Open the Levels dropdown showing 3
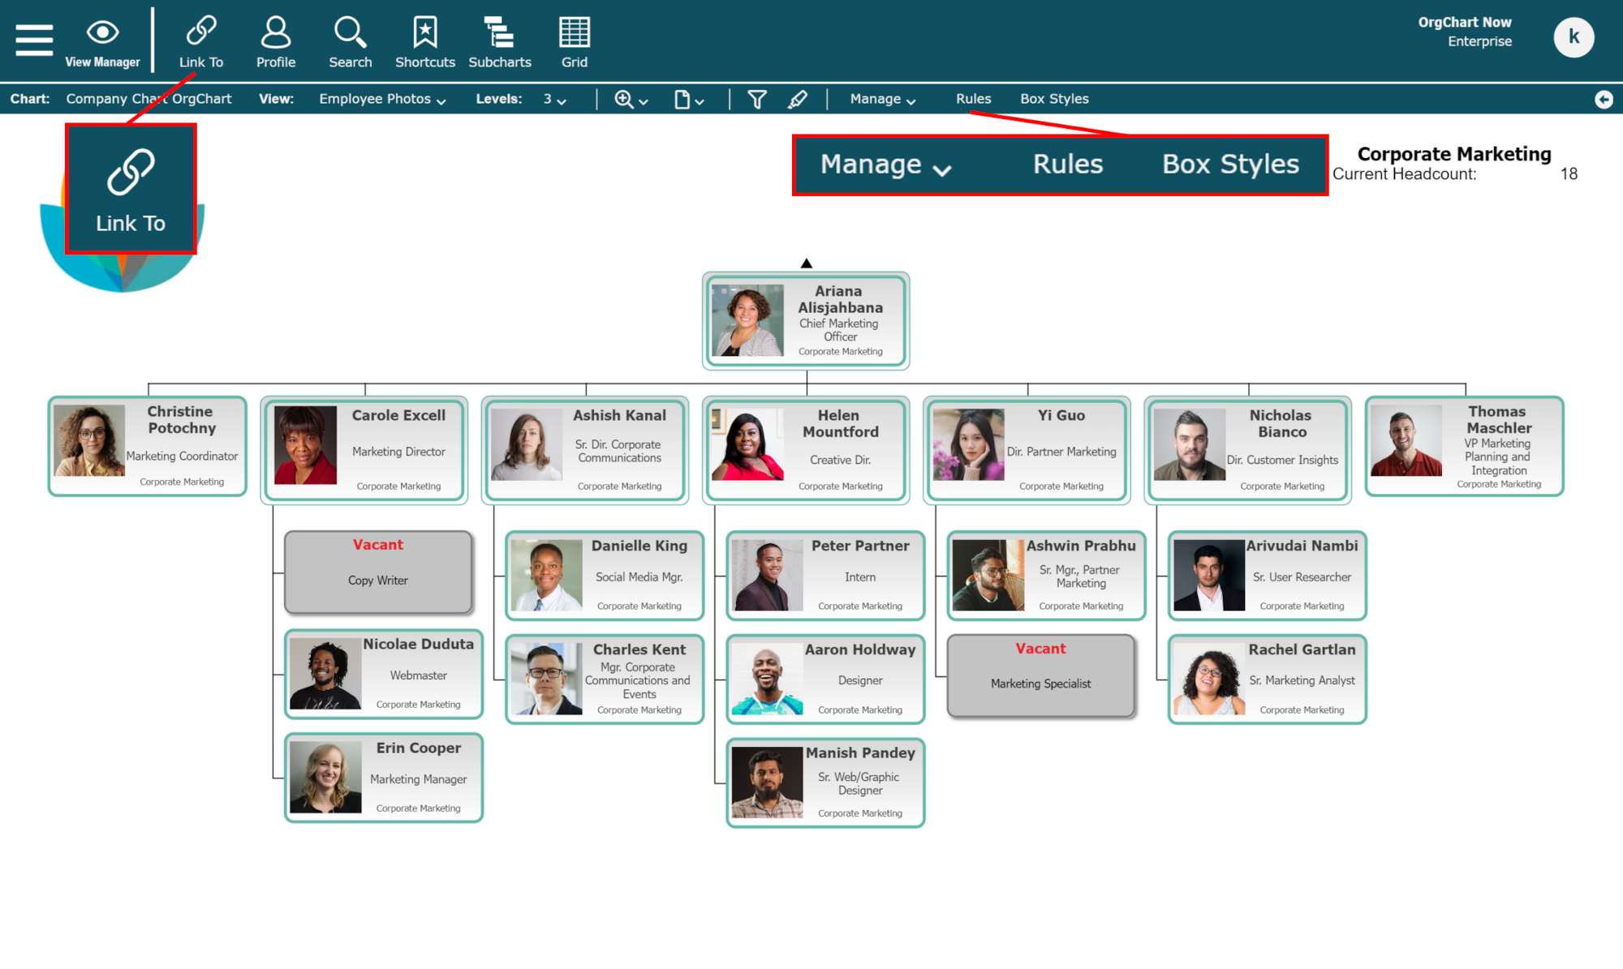The height and width of the screenshot is (969, 1623). [x=554, y=99]
